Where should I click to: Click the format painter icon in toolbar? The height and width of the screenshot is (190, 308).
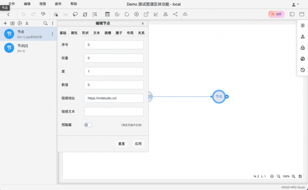(x=43, y=14)
